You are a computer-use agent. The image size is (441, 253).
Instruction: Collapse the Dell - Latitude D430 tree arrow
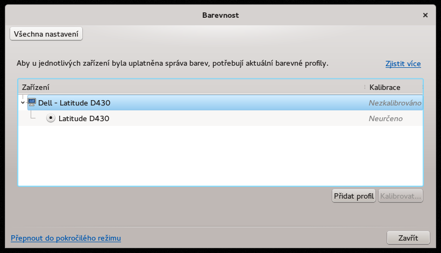23,103
